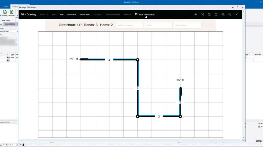Click the vertical scrollbar of Trim Design window
Image resolution: width=263 pixels, height=147 pixels.
click(x=244, y=75)
